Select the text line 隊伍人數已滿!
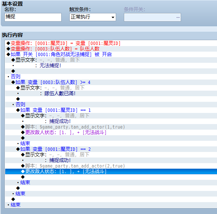This screenshot has height=214, width=217. tap(111, 93)
